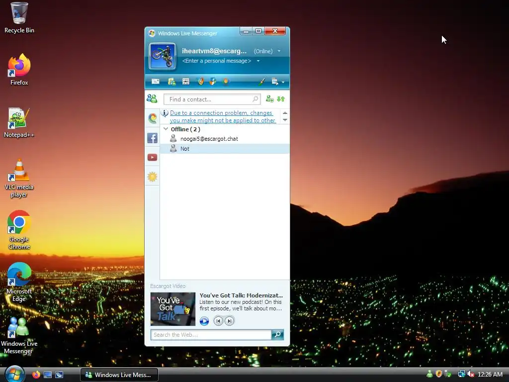The width and height of the screenshot is (509, 382).
Task: Click the Find a contact search box
Action: (212, 99)
